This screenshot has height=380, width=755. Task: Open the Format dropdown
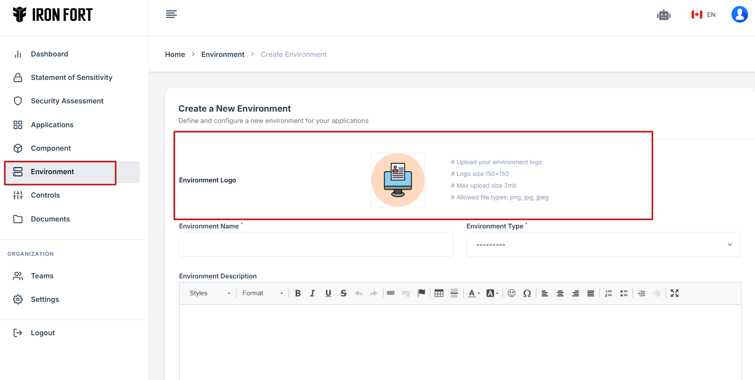[262, 293]
